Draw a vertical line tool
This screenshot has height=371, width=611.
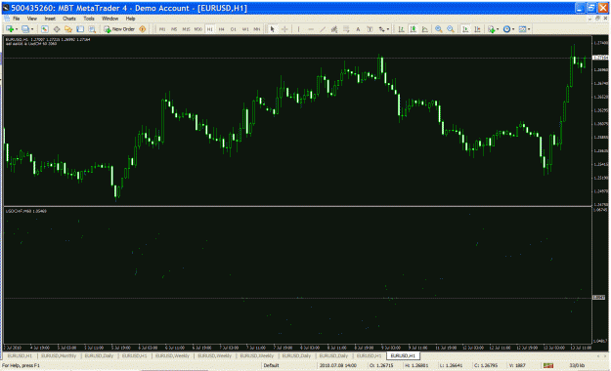(x=298, y=29)
